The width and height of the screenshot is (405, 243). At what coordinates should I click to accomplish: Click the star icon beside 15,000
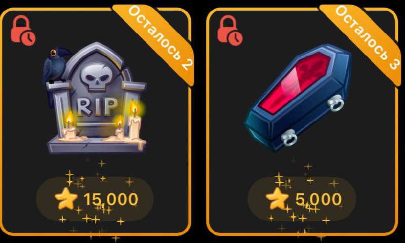click(66, 198)
